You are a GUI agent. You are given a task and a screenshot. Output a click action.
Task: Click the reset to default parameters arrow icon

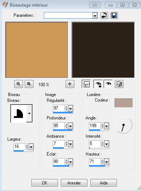[x=104, y=15]
